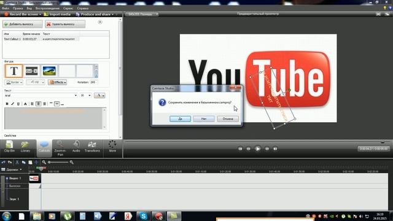
Task: Click the timeline split icon
Action: pyautogui.click(x=36, y=162)
